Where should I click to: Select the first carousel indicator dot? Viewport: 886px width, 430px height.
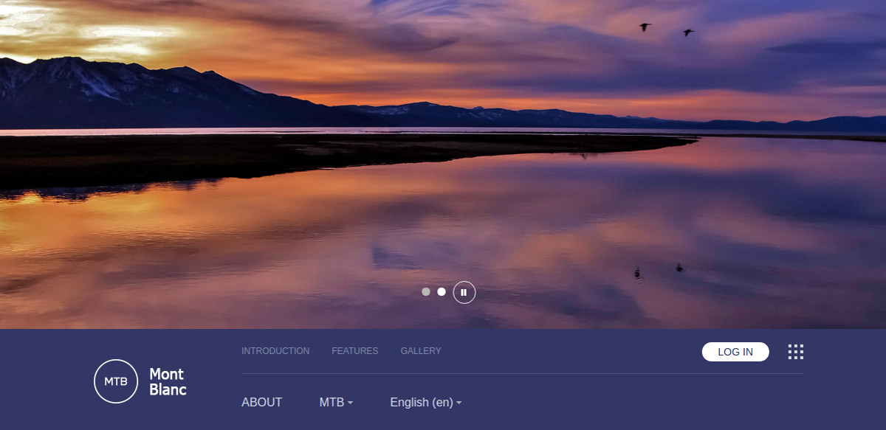tap(426, 292)
